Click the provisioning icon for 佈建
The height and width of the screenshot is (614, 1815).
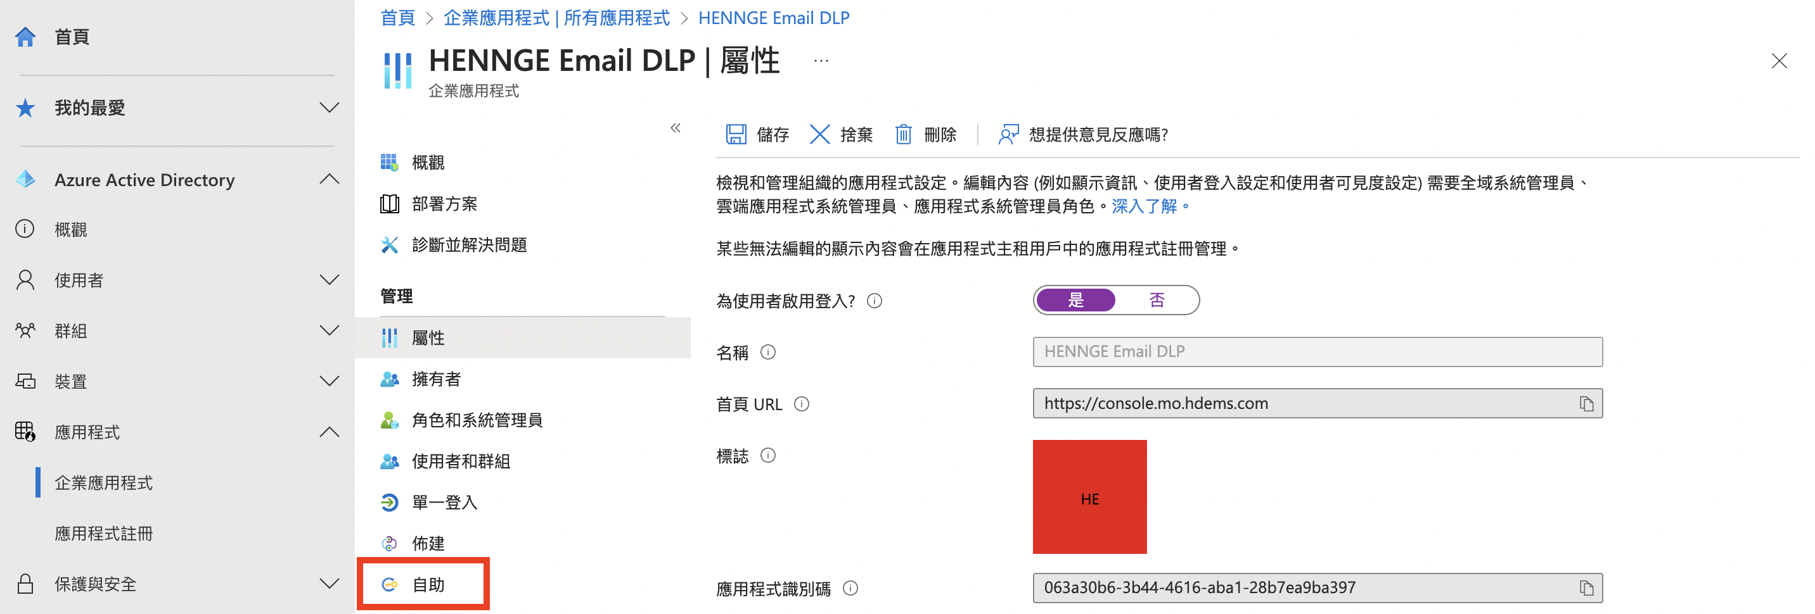390,544
